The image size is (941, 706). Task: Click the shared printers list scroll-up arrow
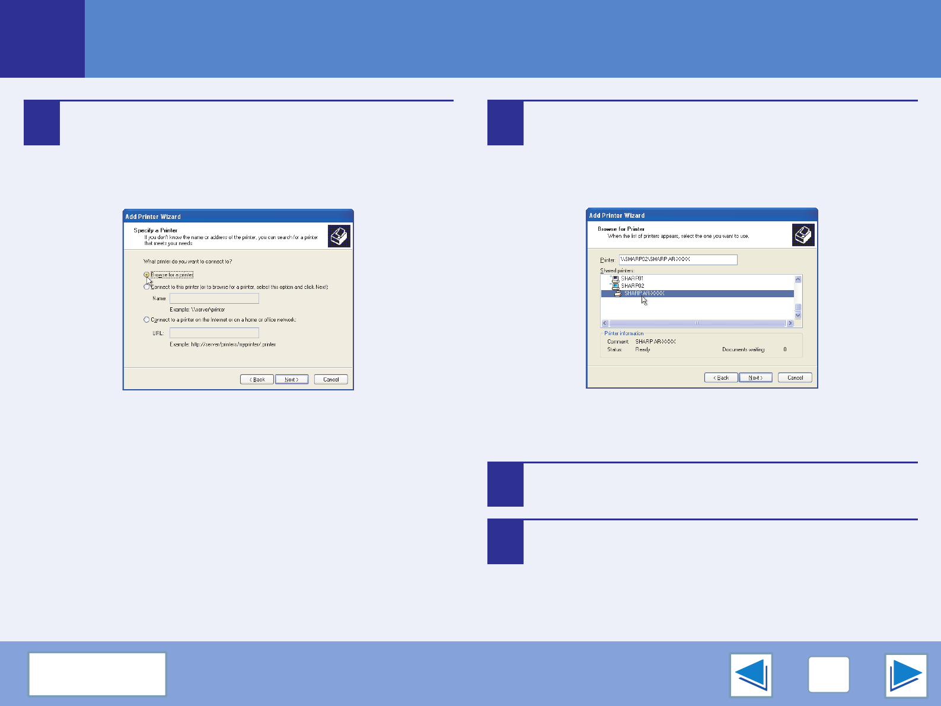tap(798, 279)
